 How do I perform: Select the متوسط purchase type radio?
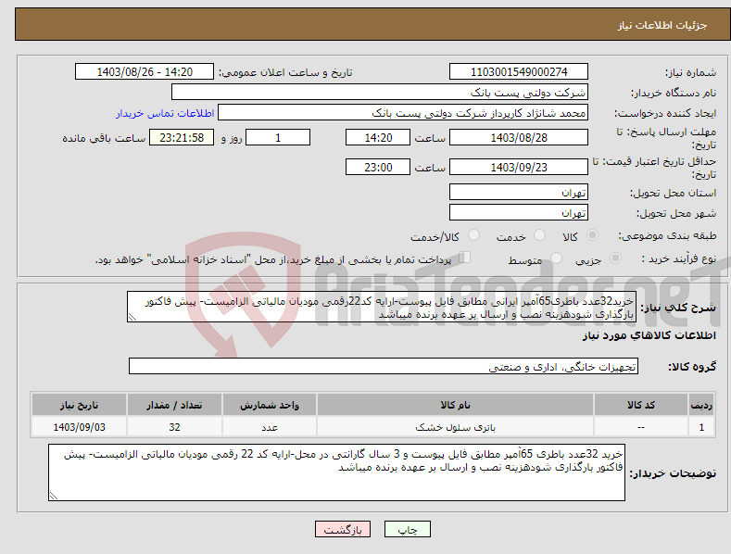pyautogui.click(x=556, y=258)
